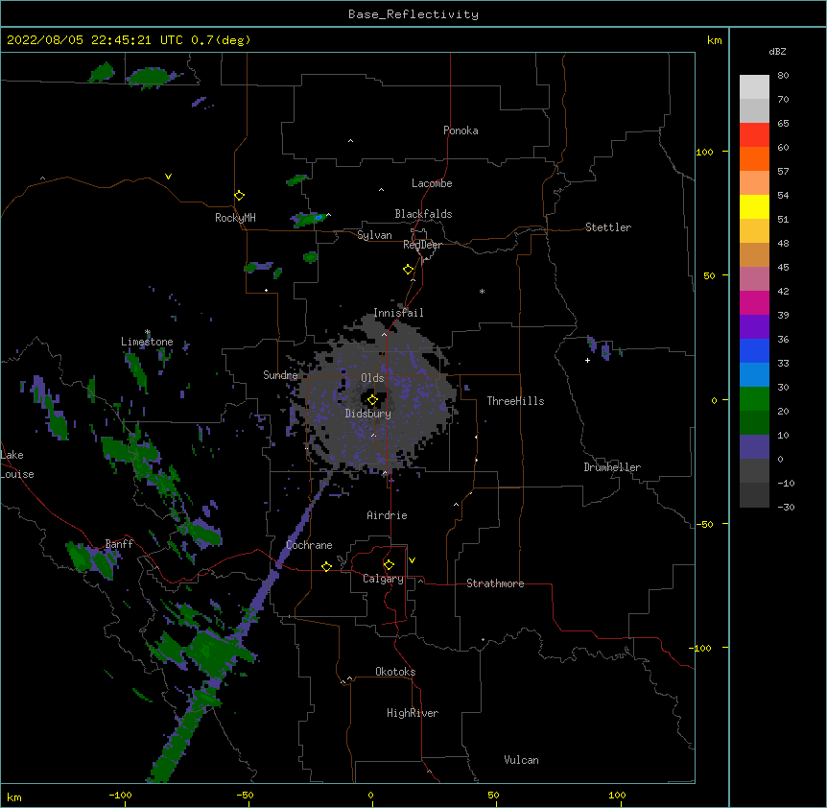This screenshot has height=808, width=827.
Task: Click the Olds town label
Action: pyautogui.click(x=372, y=378)
